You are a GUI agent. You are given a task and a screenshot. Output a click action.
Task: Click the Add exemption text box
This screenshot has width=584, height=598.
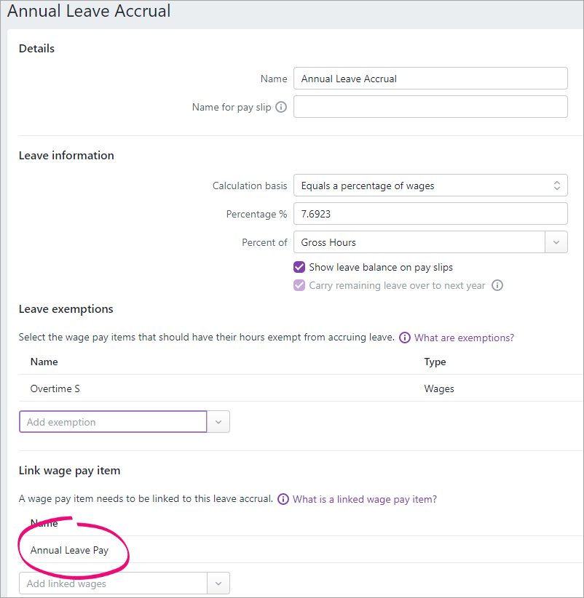113,422
